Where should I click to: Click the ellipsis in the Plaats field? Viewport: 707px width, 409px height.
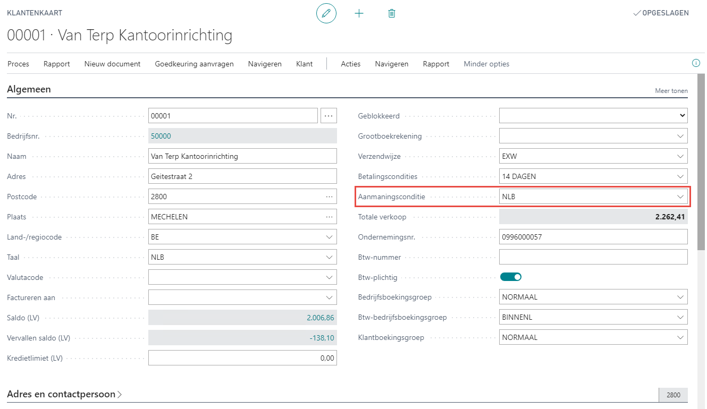330,217
